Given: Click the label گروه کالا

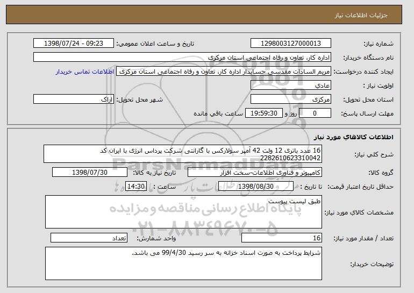Looking at the screenshot, I should point(381,173).
